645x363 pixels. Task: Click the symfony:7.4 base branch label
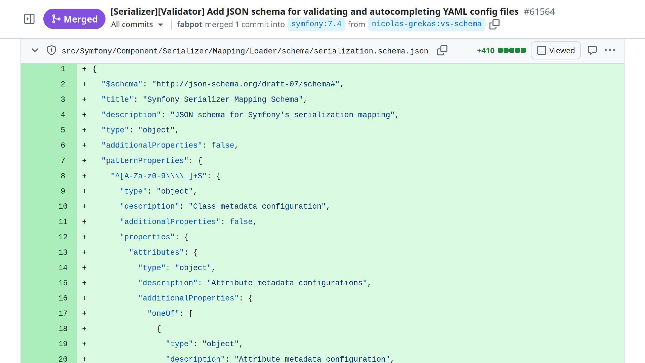316,24
